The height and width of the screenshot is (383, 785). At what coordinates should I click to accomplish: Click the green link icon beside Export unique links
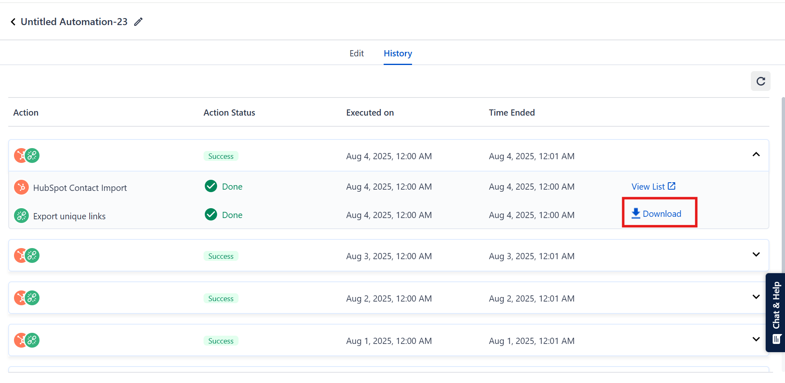[x=21, y=216]
